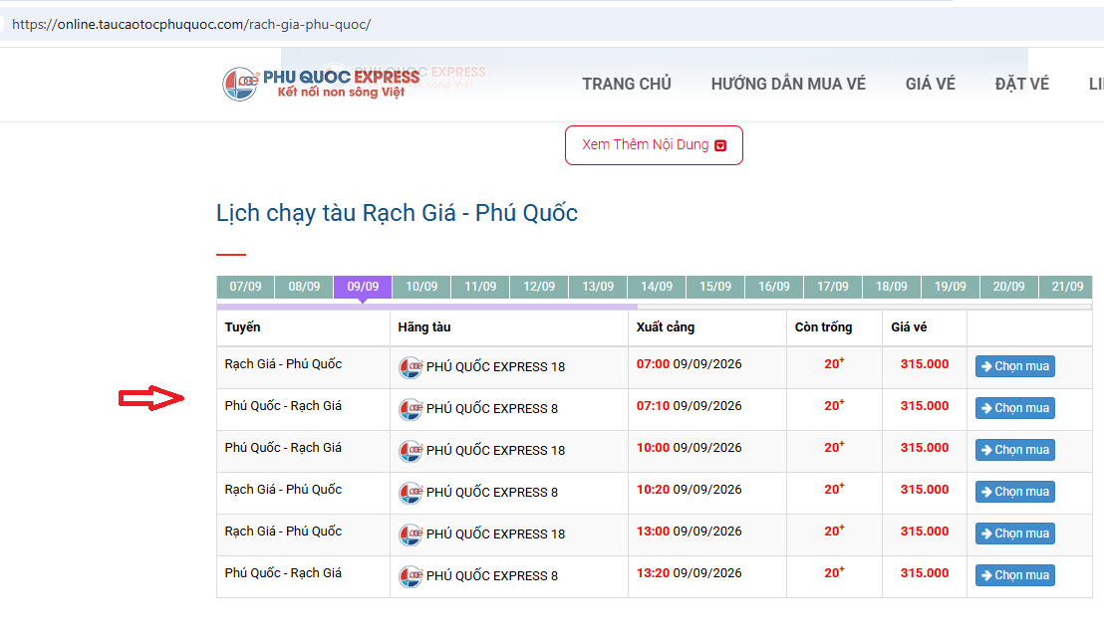Expand content with Xem Thêm Nội Dung
The height and width of the screenshot is (640, 1104).
[x=654, y=145]
